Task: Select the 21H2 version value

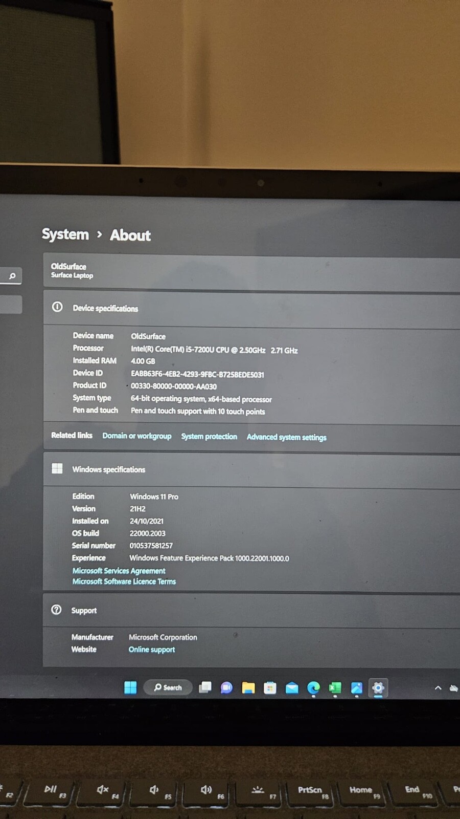Action: click(x=137, y=509)
